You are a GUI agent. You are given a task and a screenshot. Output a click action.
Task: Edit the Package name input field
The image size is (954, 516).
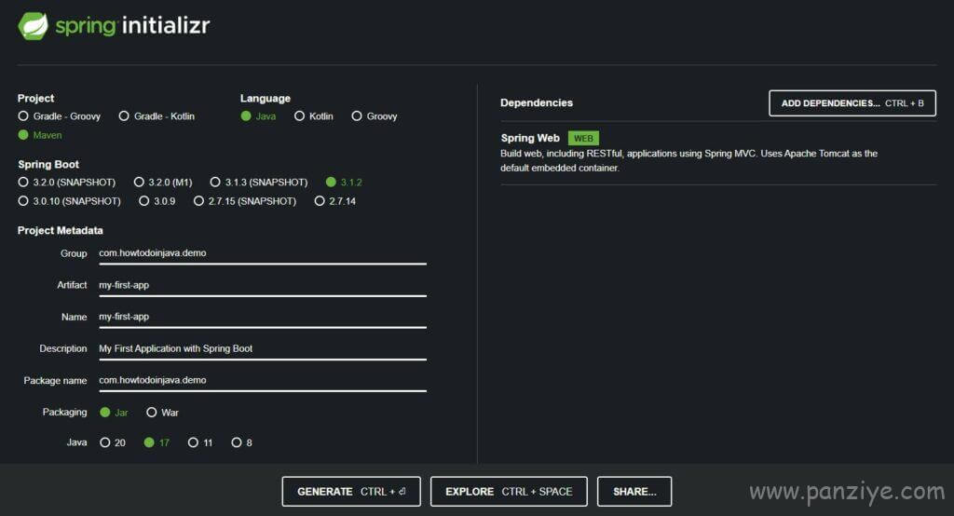tap(262, 380)
